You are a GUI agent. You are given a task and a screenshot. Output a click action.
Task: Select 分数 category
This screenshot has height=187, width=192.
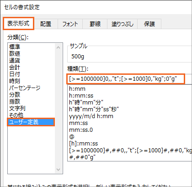tap(15, 94)
